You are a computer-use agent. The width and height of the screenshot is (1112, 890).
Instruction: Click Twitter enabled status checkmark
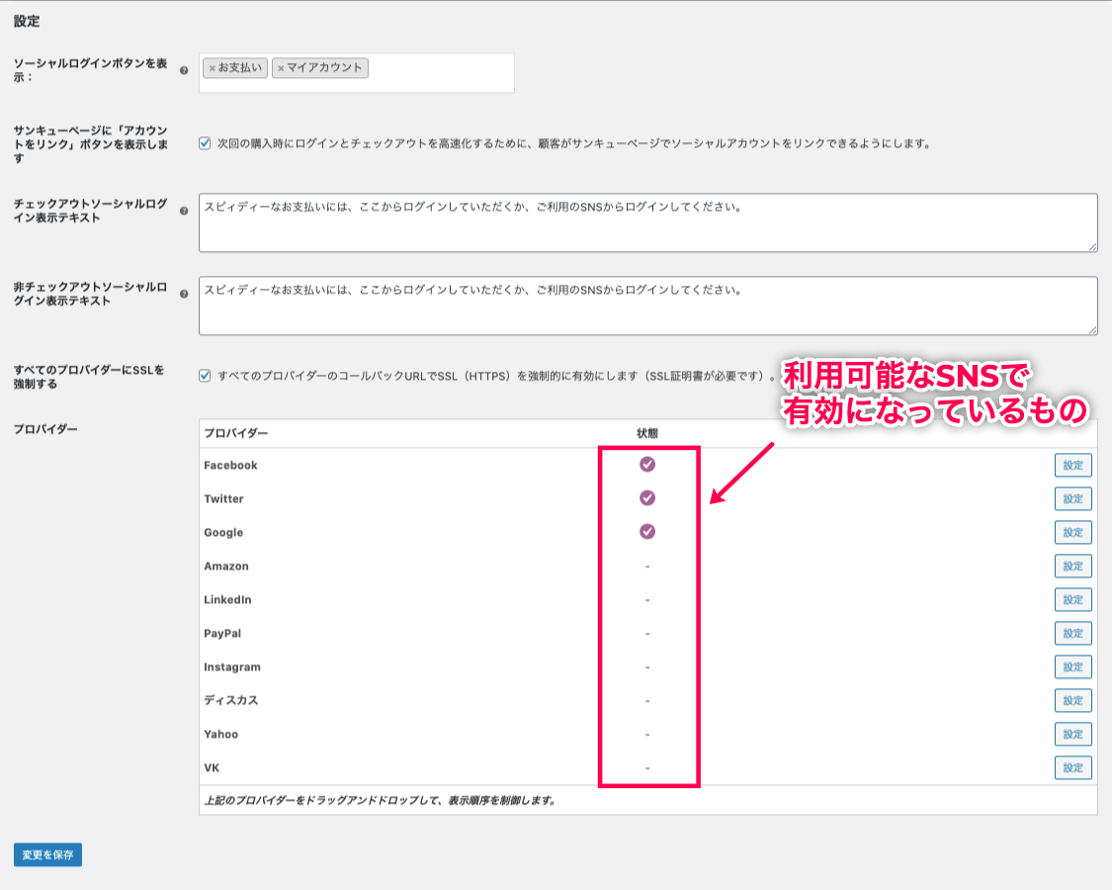click(646, 497)
